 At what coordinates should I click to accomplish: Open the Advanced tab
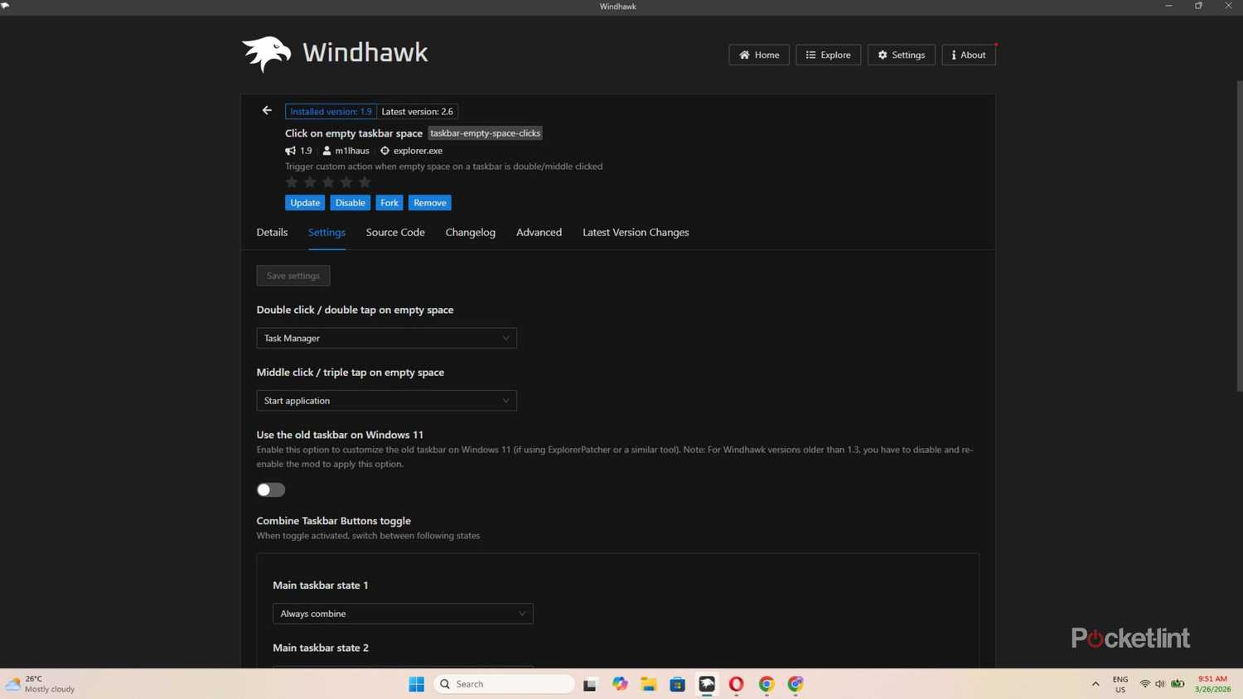[539, 232]
